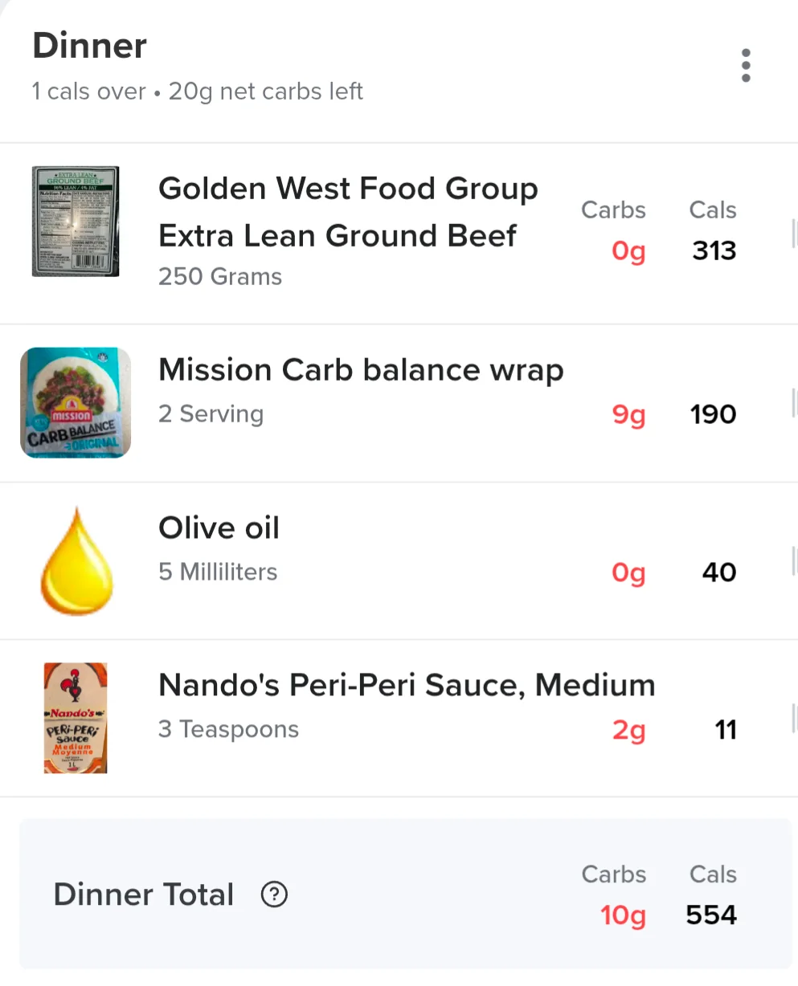The height and width of the screenshot is (986, 798).
Task: Open the Olive oil droplet icon
Action: coord(76,561)
